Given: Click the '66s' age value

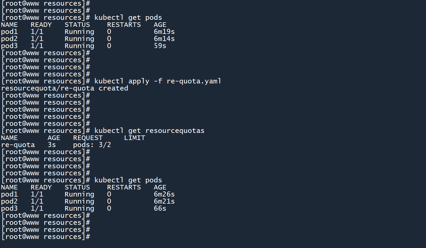Looking at the screenshot, I should point(160,208).
